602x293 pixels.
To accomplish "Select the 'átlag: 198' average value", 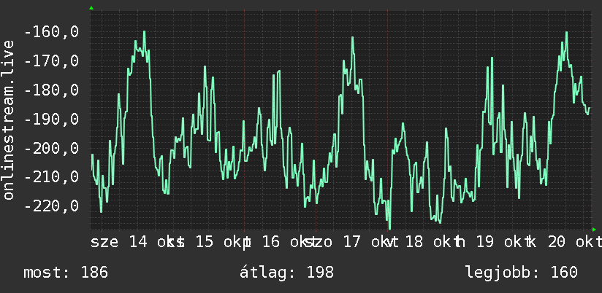I will pyautogui.click(x=287, y=273).
